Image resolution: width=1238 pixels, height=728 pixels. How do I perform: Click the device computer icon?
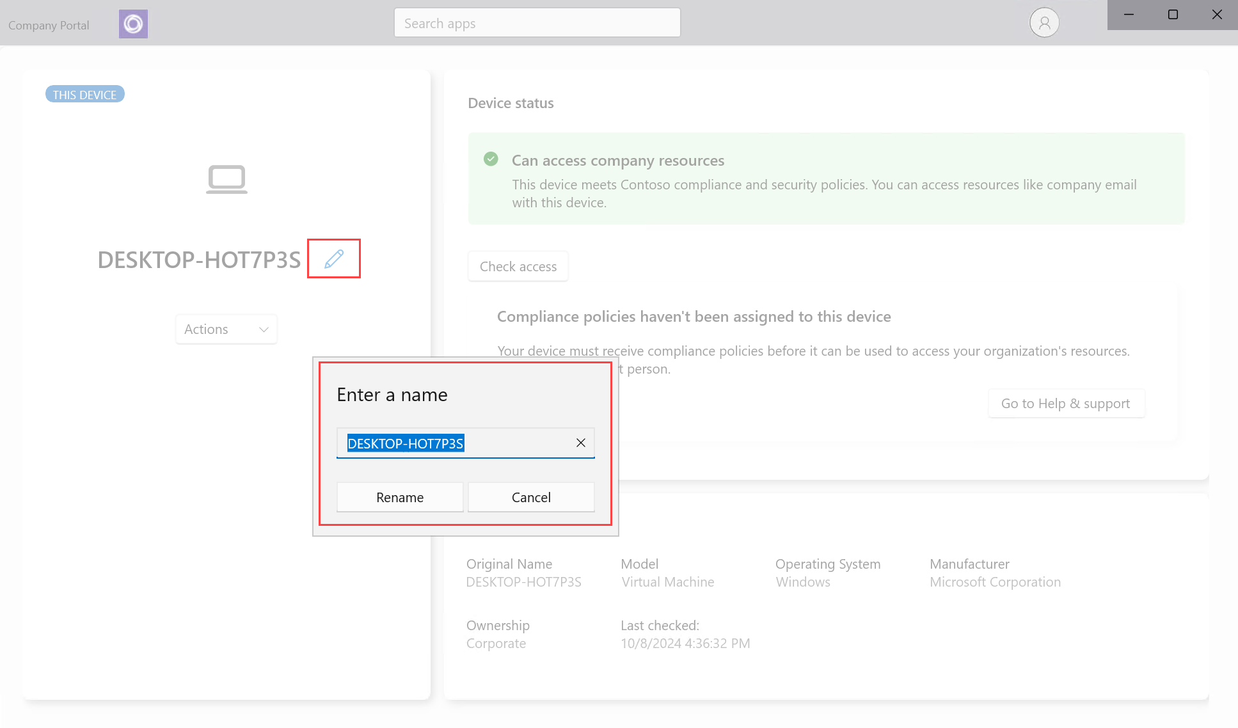tap(227, 179)
